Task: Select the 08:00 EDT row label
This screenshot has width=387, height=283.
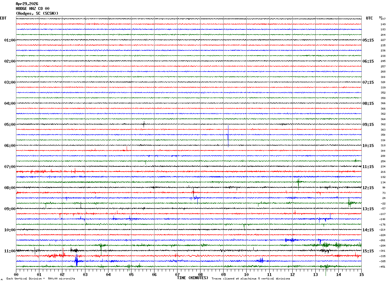Action: coord(10,188)
